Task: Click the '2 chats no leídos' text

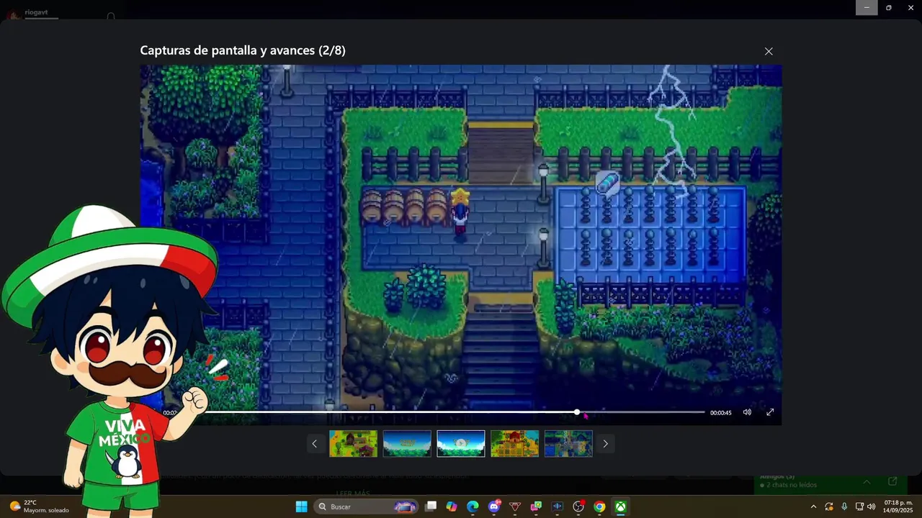Action: pos(792,486)
